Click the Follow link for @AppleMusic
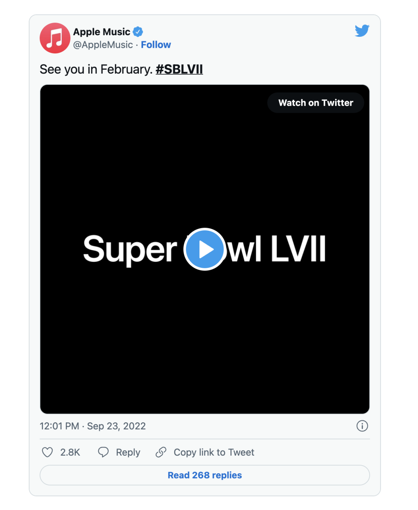Screen dimensions: 418x510 (156, 44)
